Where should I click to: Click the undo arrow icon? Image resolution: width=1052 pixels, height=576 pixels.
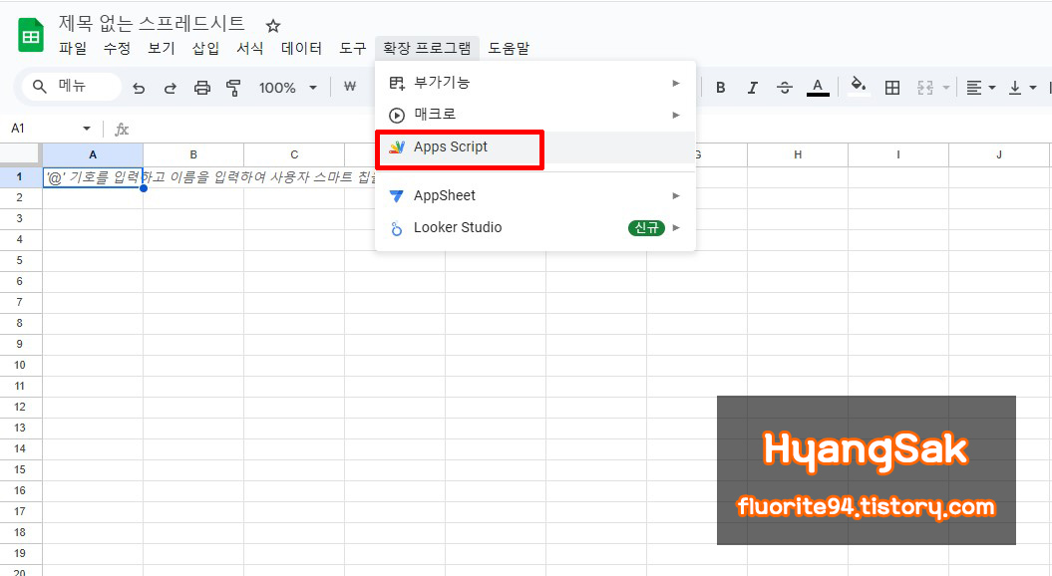139,88
